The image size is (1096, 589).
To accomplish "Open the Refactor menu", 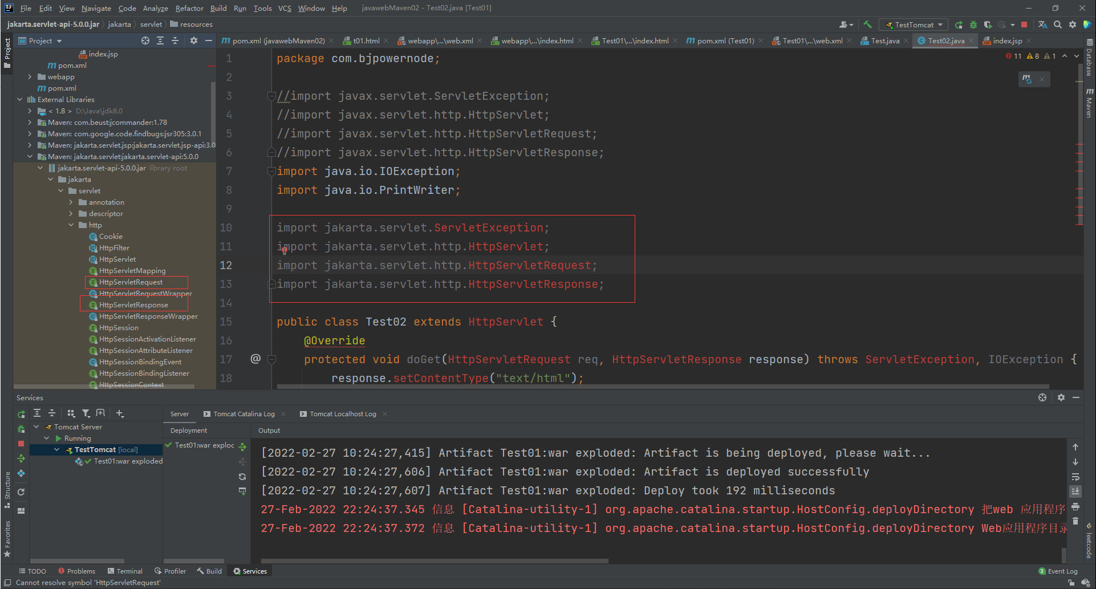I will (189, 8).
